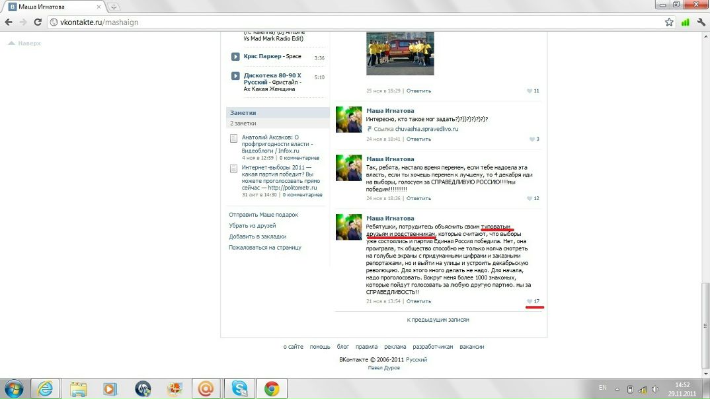Viewport: 710px width, 399px height.
Task: Load older posts via к предыдущим записям
Action: (x=438, y=320)
